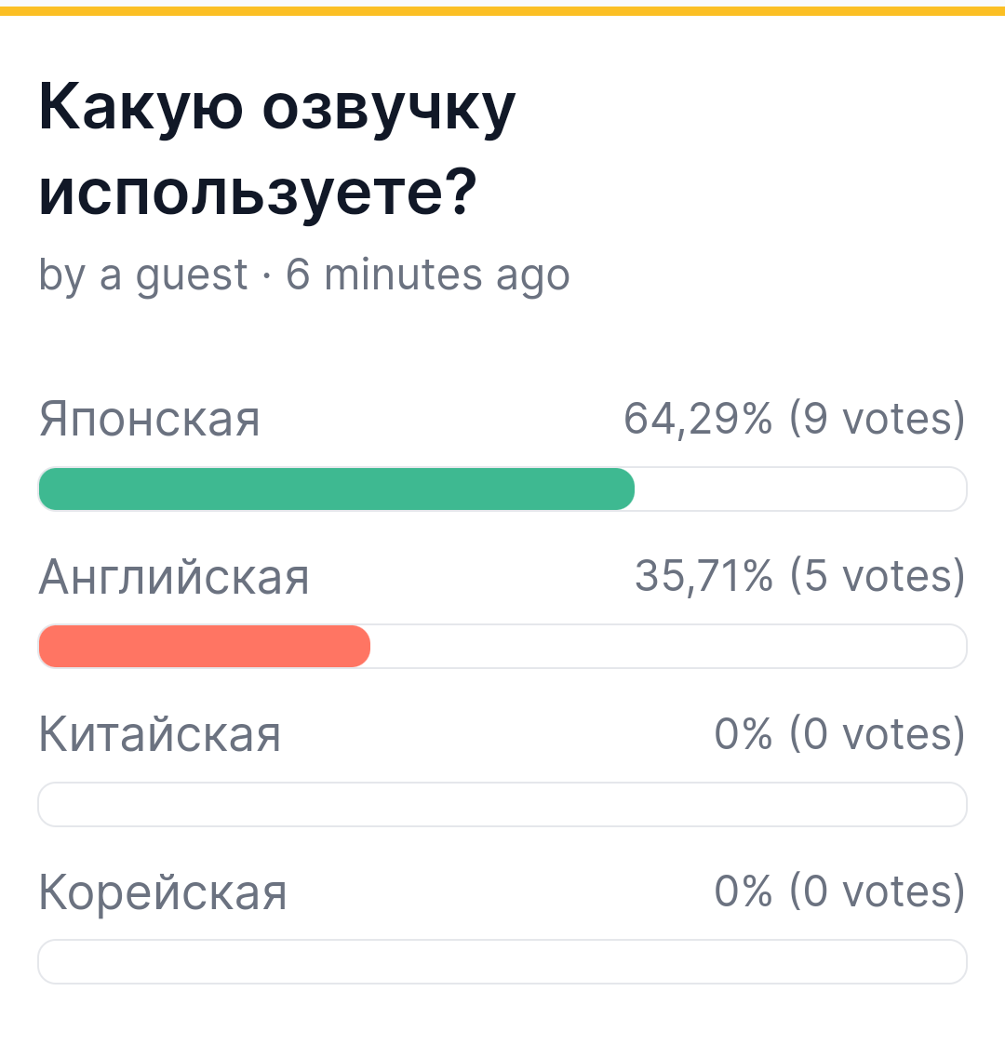1005x1045 pixels.
Task: Click the coral filled Английская progress bar
Action: [x=204, y=647]
